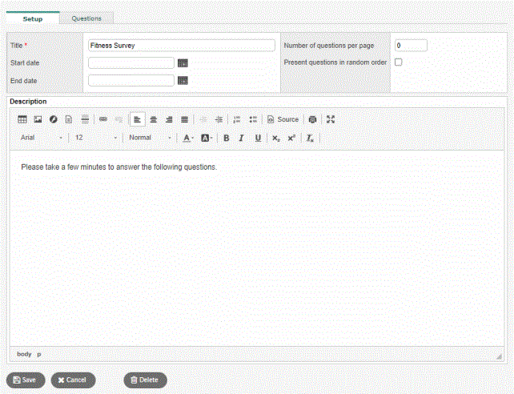This screenshot has height=394, width=514.
Task: Enable Present questions in random order
Action: tap(399, 62)
